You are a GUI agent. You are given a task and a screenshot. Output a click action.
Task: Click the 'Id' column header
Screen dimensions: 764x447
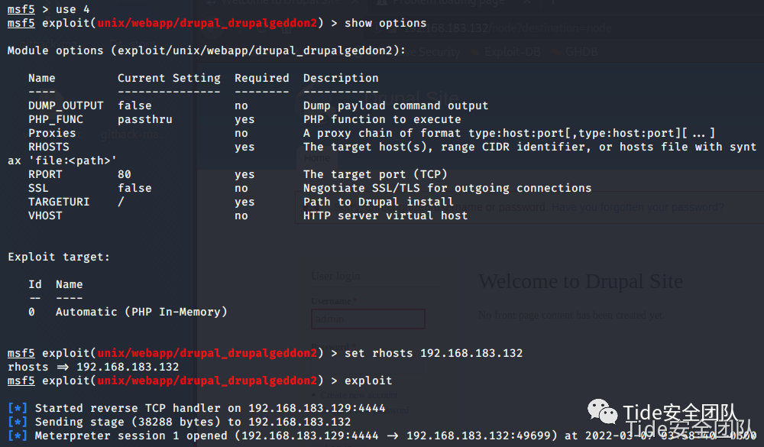click(35, 284)
